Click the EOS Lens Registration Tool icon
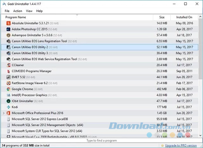203x148 pixels. tap(8, 41)
